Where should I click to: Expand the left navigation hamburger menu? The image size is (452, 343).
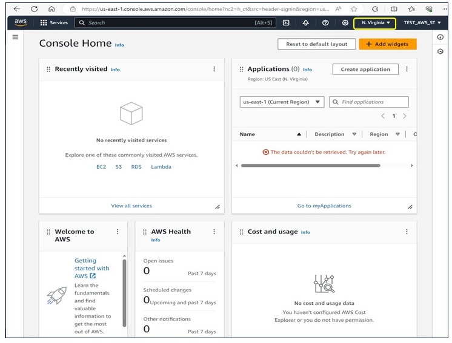coord(15,37)
